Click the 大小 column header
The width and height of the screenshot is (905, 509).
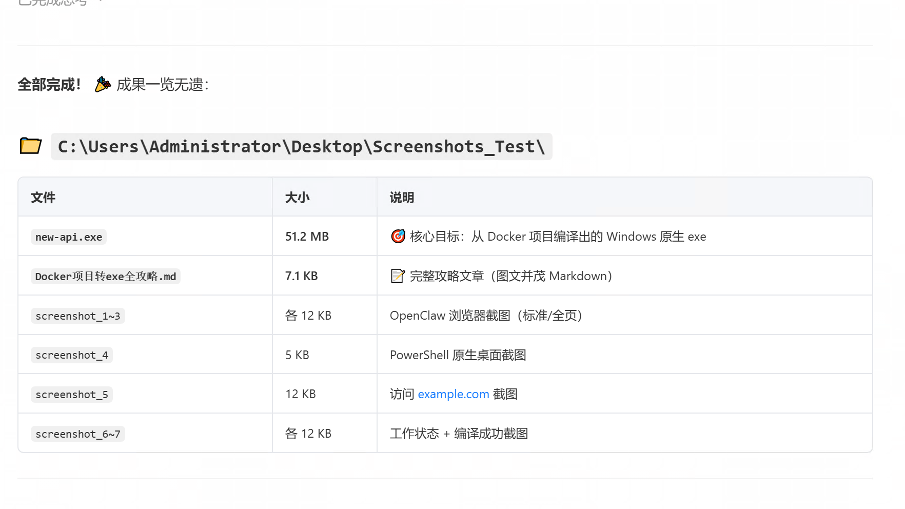[298, 198]
